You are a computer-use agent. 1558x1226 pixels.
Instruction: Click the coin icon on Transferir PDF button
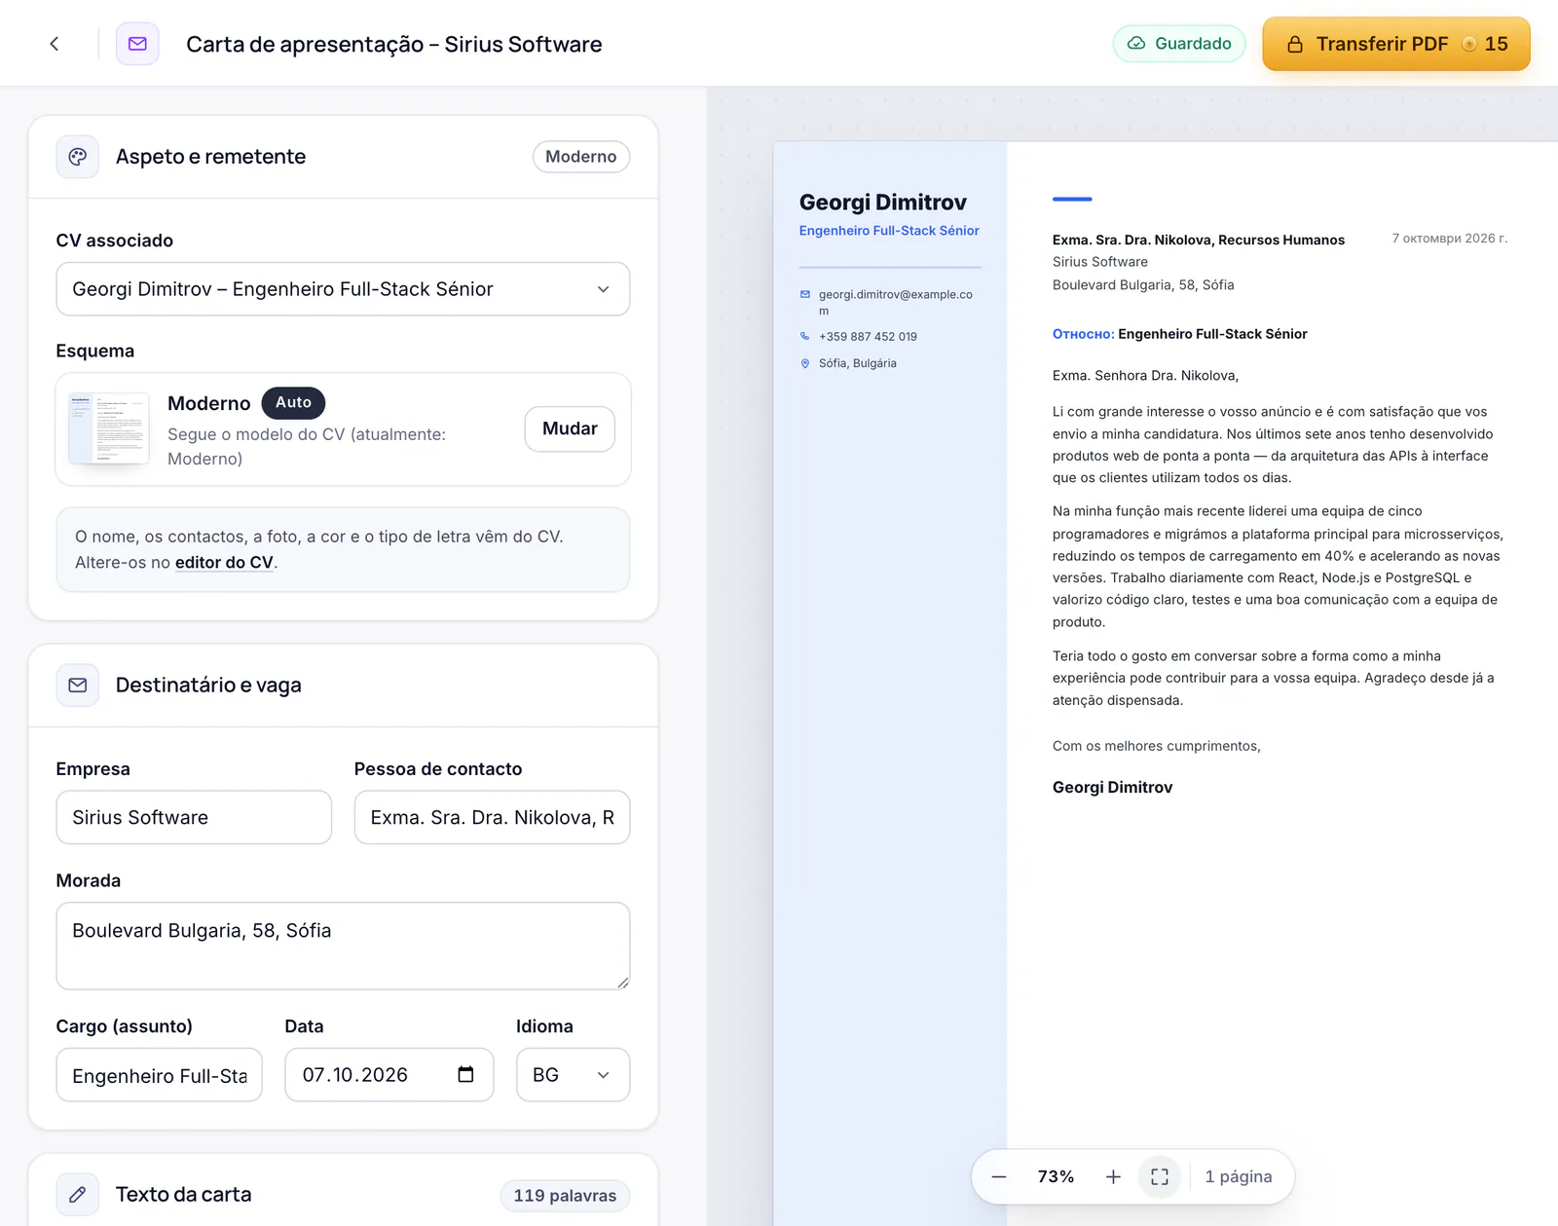tap(1468, 44)
